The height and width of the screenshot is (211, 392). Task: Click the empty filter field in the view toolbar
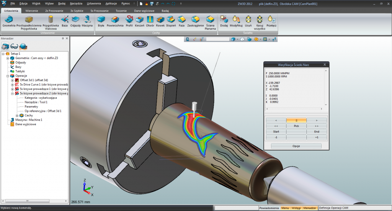[x=217, y=39]
